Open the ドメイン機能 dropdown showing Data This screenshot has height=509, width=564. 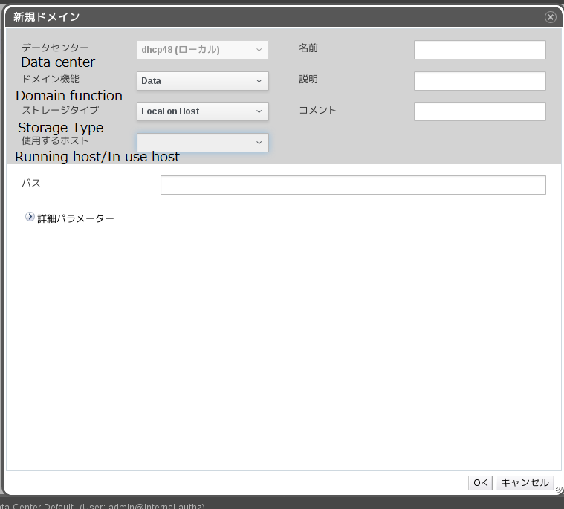click(202, 81)
